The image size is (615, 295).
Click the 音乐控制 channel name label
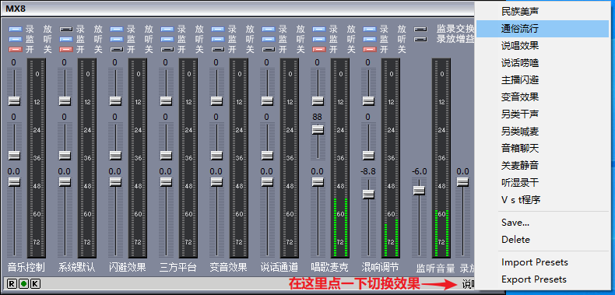(26, 268)
